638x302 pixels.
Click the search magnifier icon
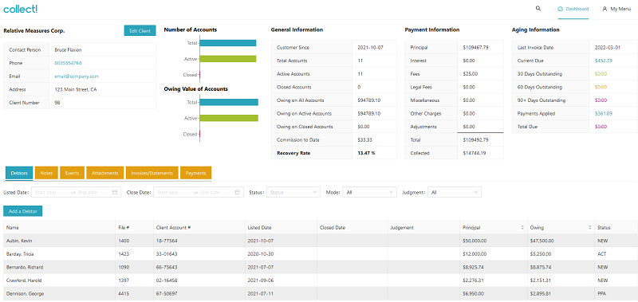538,8
